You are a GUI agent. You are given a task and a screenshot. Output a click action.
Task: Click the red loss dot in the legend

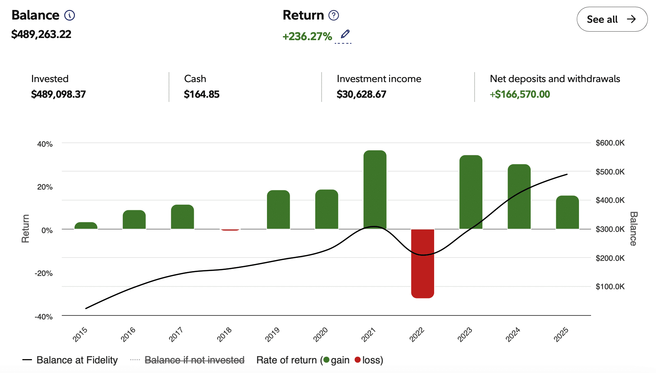tap(358, 360)
